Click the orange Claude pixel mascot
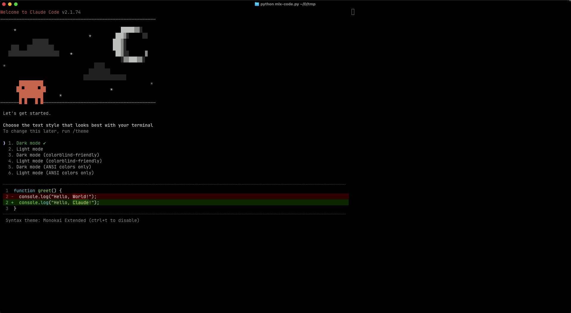Image resolution: width=571 pixels, height=313 pixels. tap(31, 92)
